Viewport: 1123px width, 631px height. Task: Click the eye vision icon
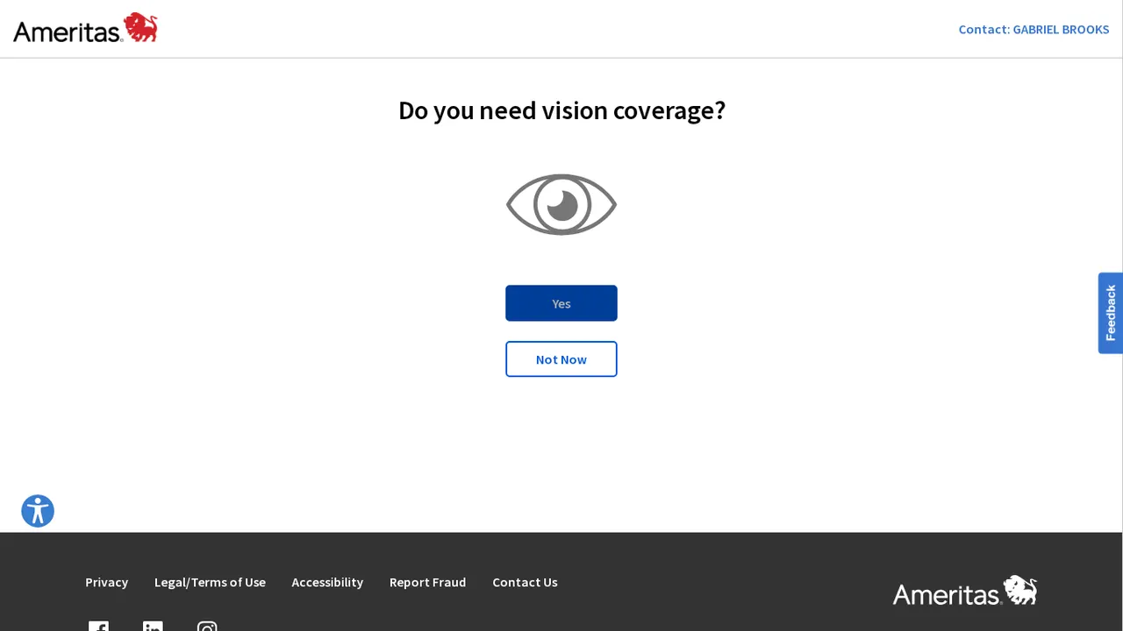[561, 204]
